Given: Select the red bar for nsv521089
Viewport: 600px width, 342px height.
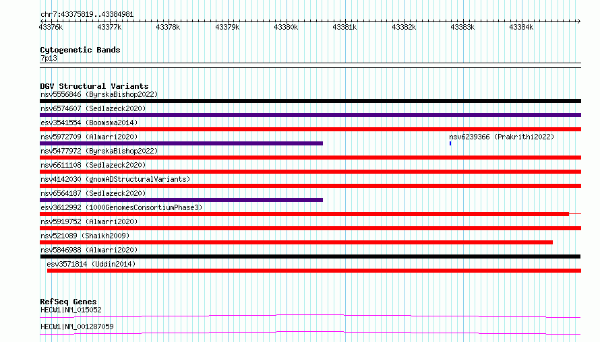Looking at the screenshot, I should pos(296,242).
